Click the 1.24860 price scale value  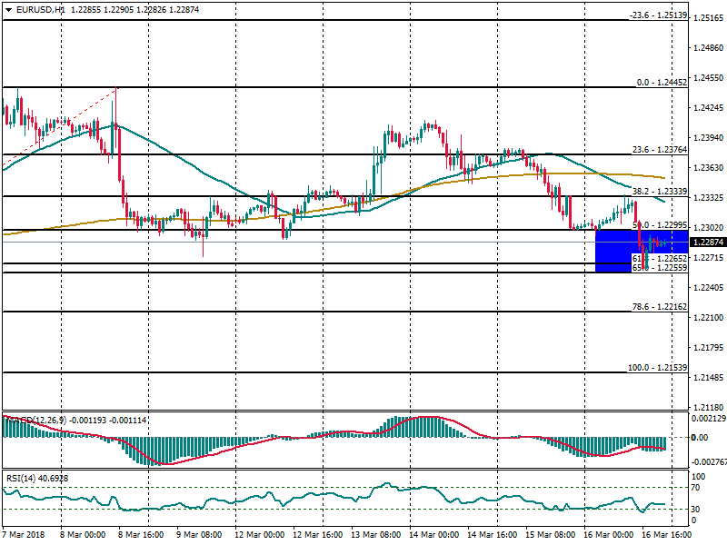click(x=707, y=47)
